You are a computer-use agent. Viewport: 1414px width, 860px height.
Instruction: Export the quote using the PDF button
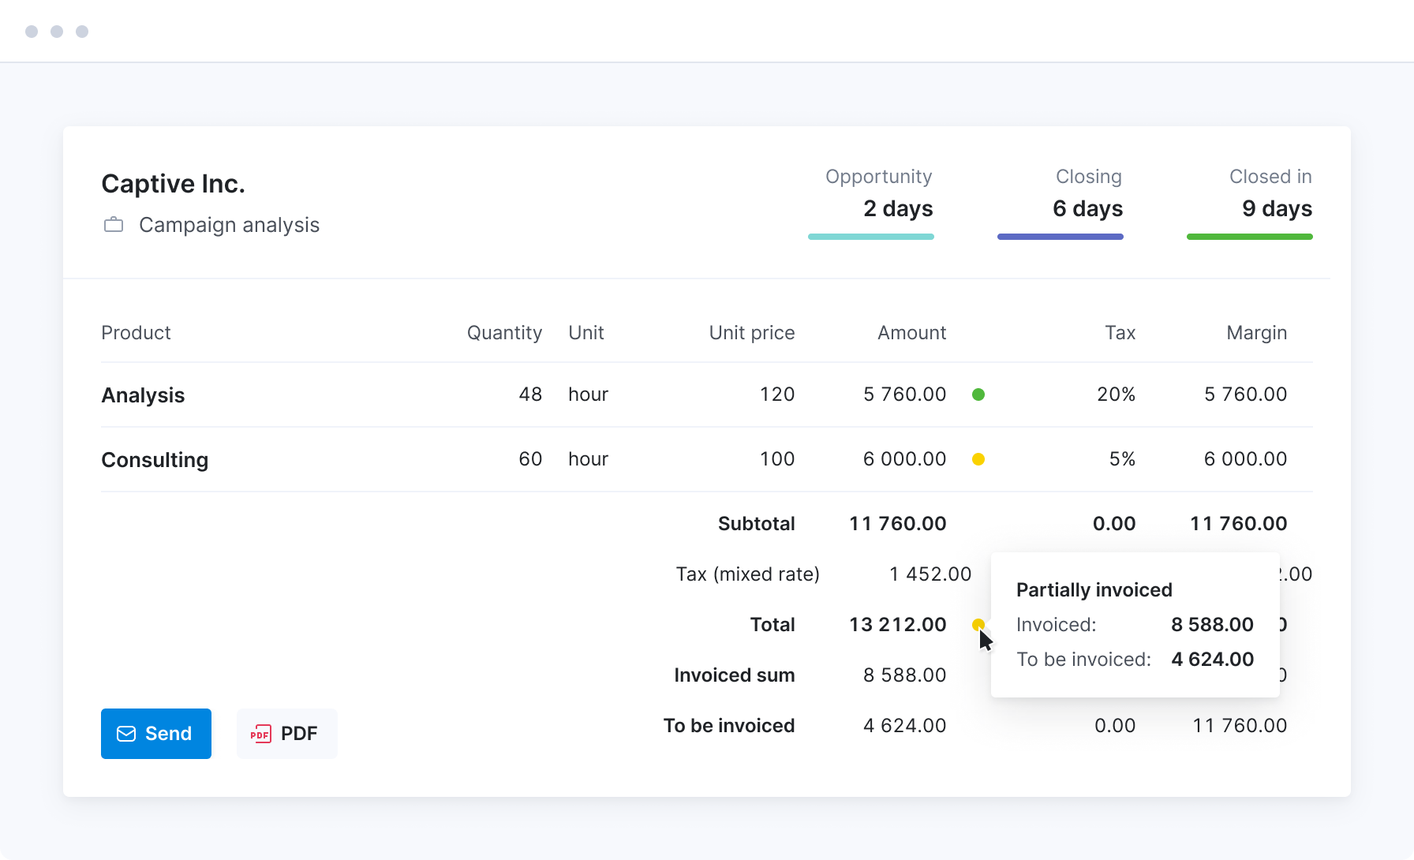286,734
